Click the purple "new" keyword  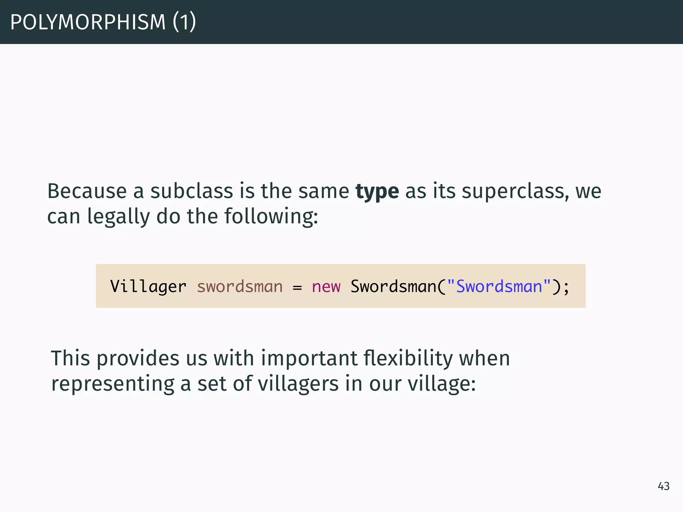click(x=326, y=287)
